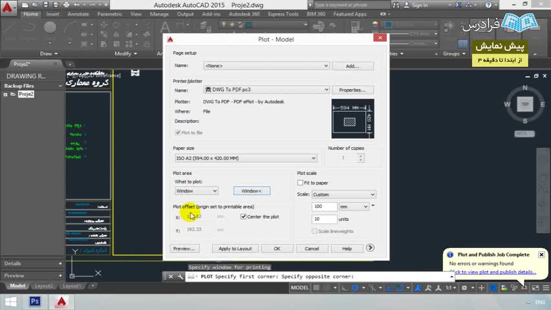Click wrench customize icon in command line
This screenshot has width=551, height=310.
[180, 276]
